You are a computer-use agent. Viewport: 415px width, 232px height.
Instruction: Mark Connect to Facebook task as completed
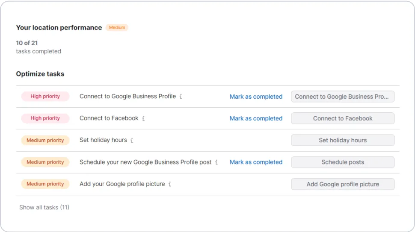click(x=256, y=118)
